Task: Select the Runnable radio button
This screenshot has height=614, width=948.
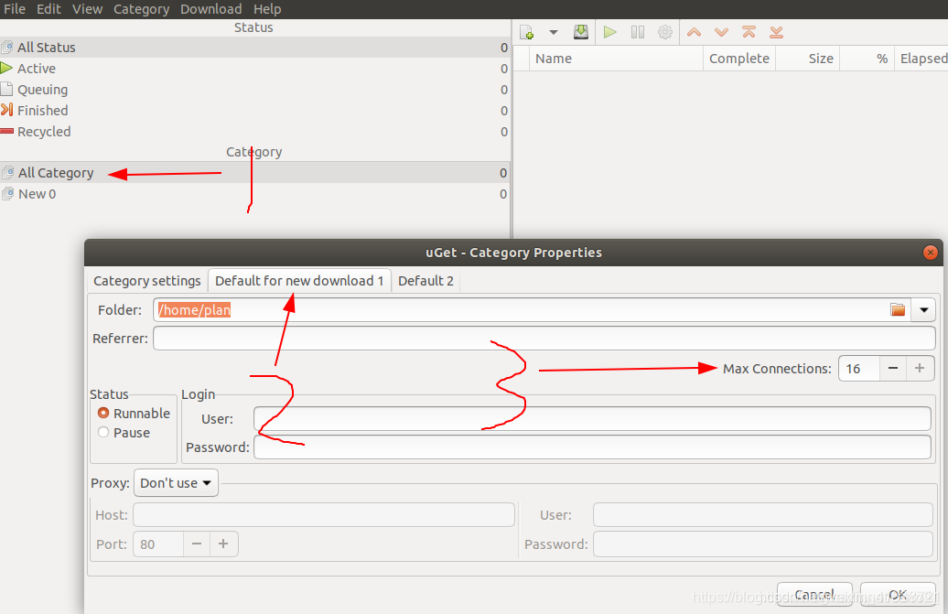Action: 103,413
